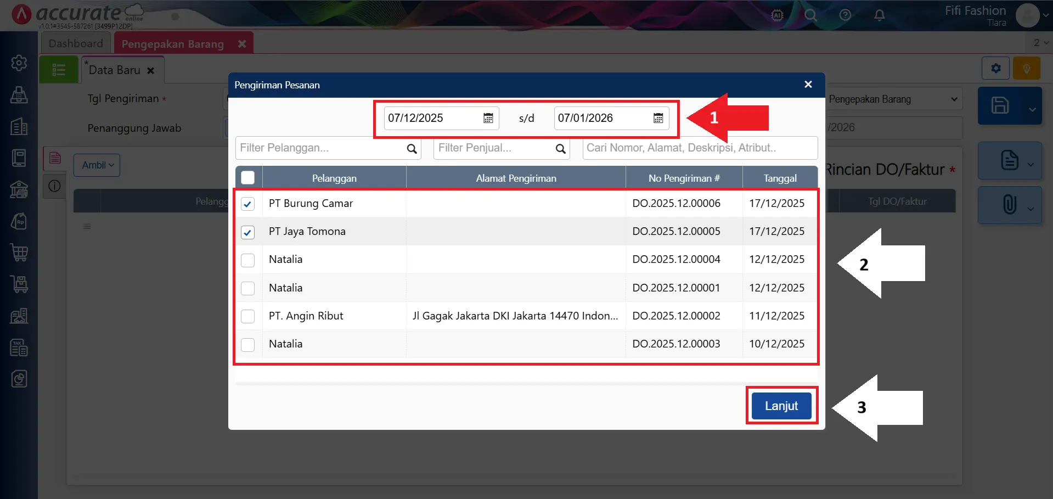Open the settings gear icon in sidebar
The width and height of the screenshot is (1053, 499).
tap(19, 63)
